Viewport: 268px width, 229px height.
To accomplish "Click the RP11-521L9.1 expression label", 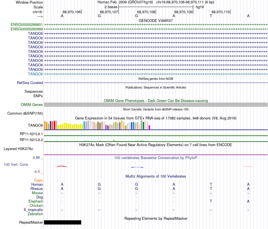I will click(31, 134).
